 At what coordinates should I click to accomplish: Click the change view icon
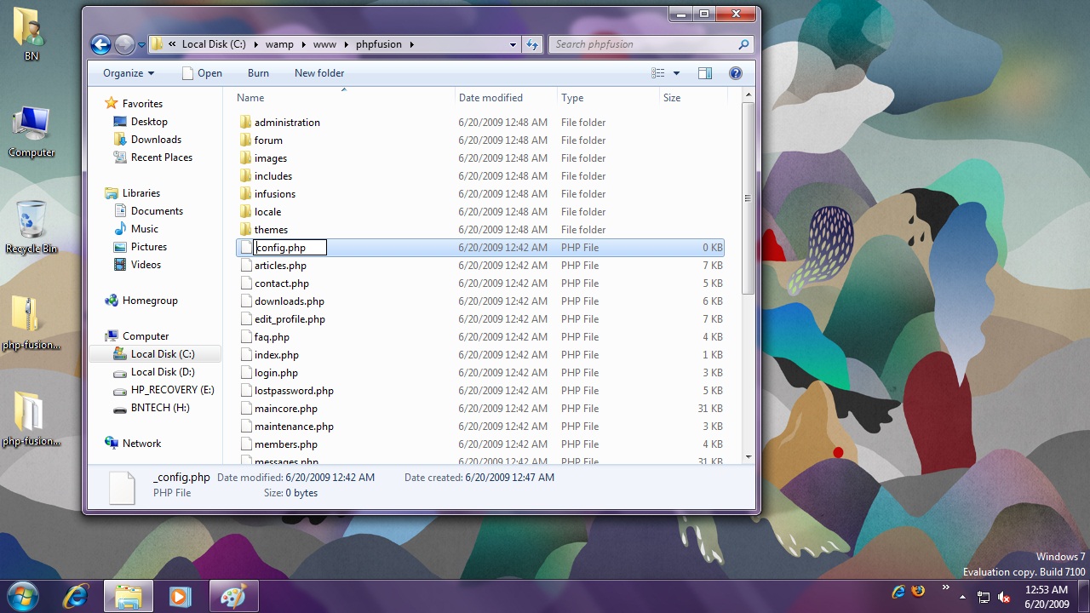(657, 73)
